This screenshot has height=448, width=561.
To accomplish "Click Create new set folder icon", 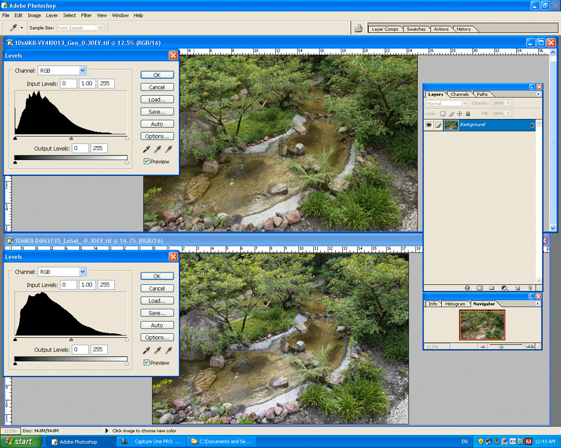I will 492,288.
